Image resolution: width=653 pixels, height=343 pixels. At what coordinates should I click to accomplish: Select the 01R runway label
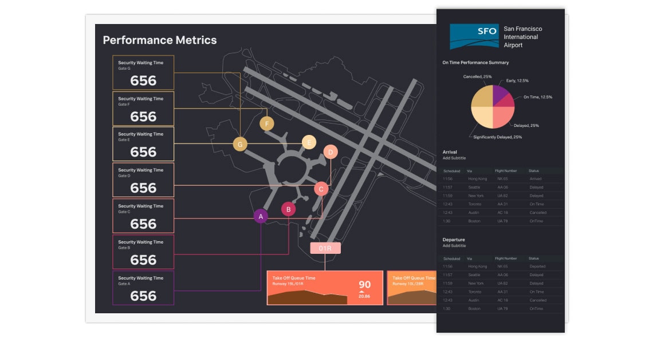pyautogui.click(x=325, y=248)
